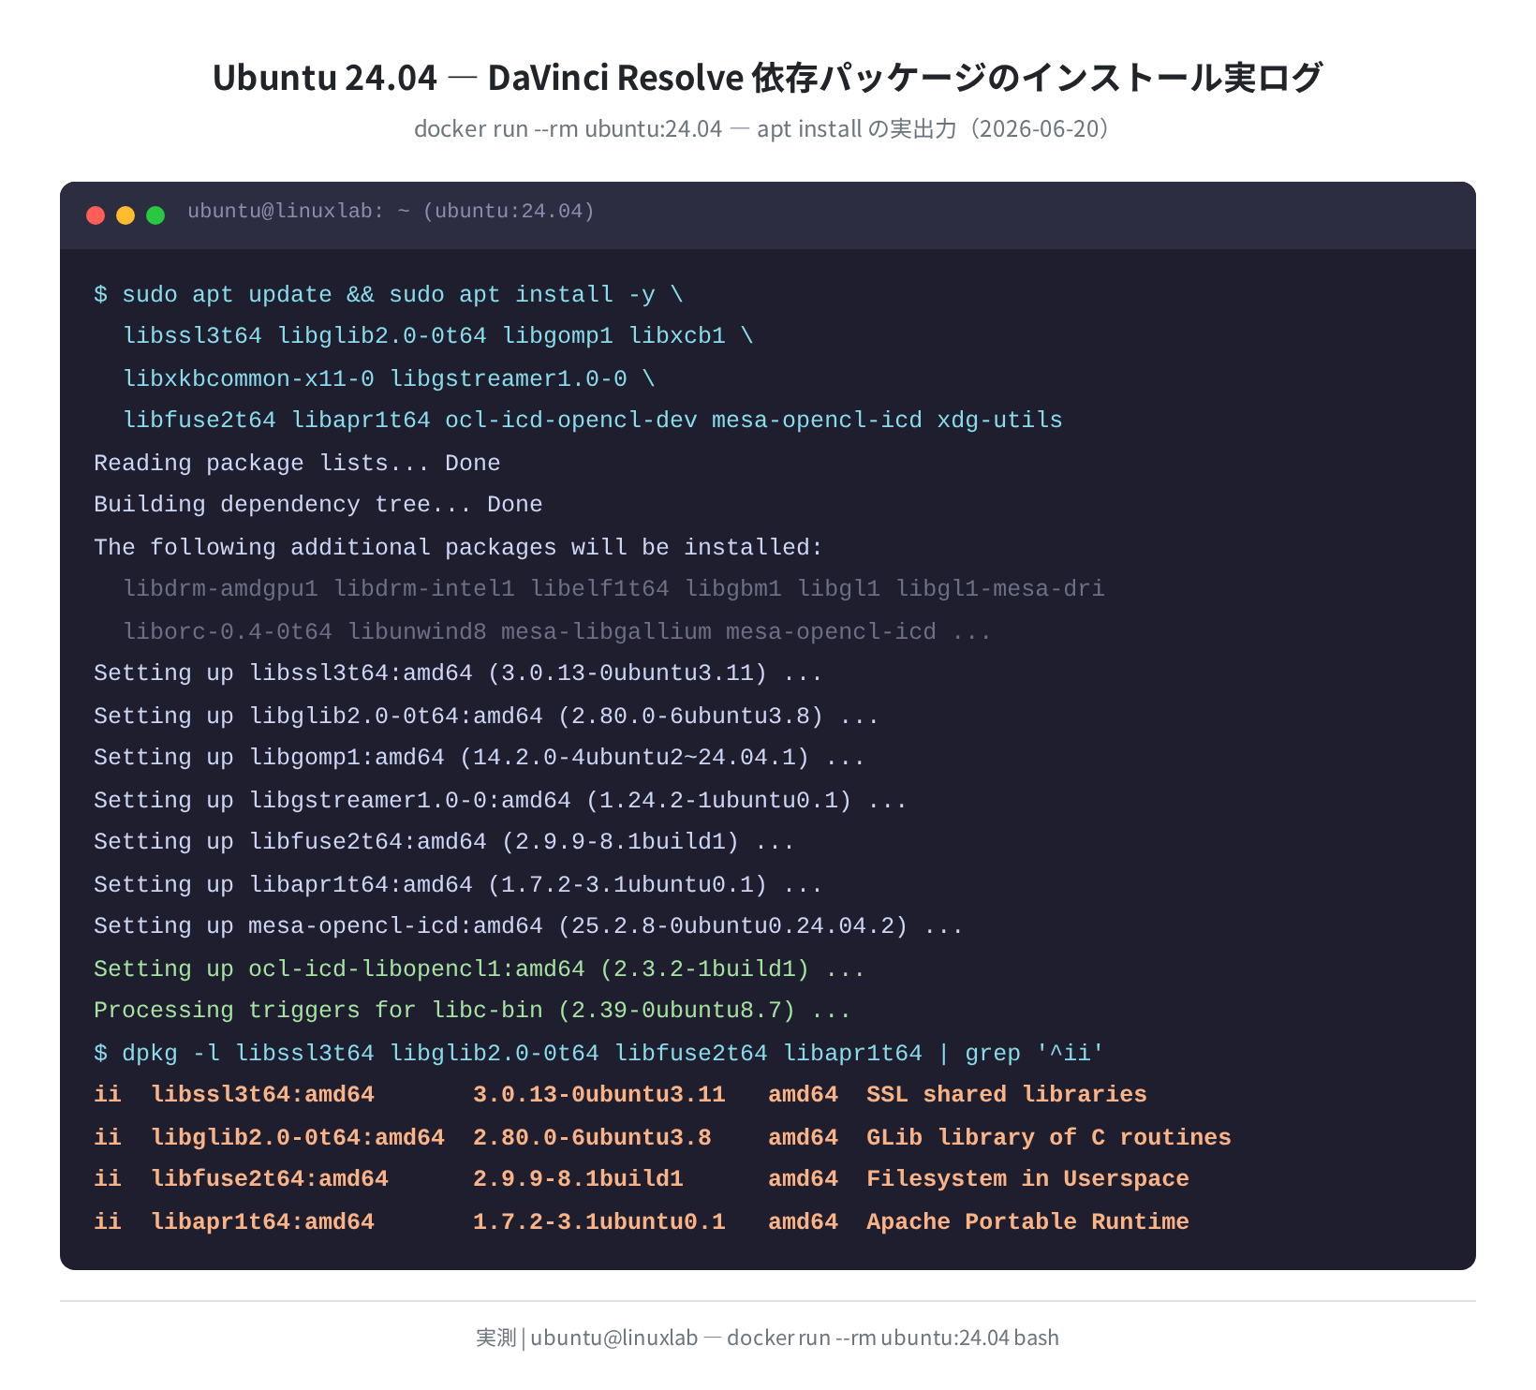Select the terminal title 'ubuntu@linuxlab: ~ (ubuntu:24.04)'
Viewport: 1536px width, 1390px height.
[x=391, y=212]
